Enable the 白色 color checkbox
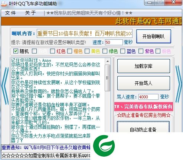This screenshot has width=183, height=160. click(x=34, y=51)
